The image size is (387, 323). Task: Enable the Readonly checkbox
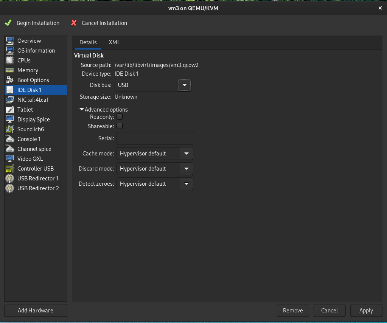[120, 117]
